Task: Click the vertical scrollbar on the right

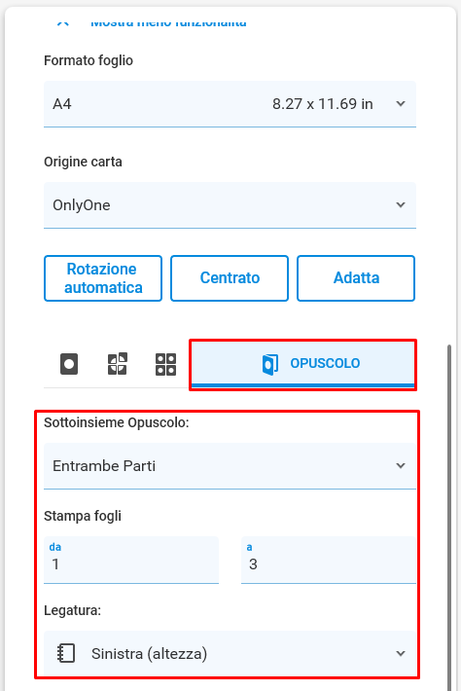Action: coord(449,518)
